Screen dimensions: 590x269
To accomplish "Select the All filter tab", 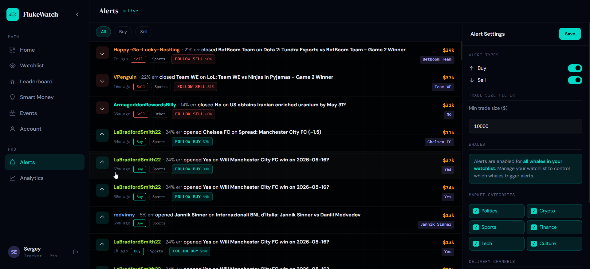I will (x=103, y=32).
